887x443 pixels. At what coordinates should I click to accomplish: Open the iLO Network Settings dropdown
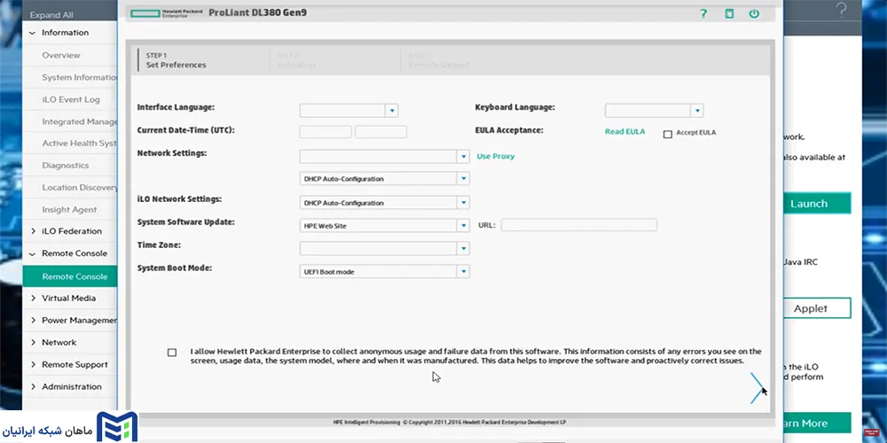coord(384,202)
